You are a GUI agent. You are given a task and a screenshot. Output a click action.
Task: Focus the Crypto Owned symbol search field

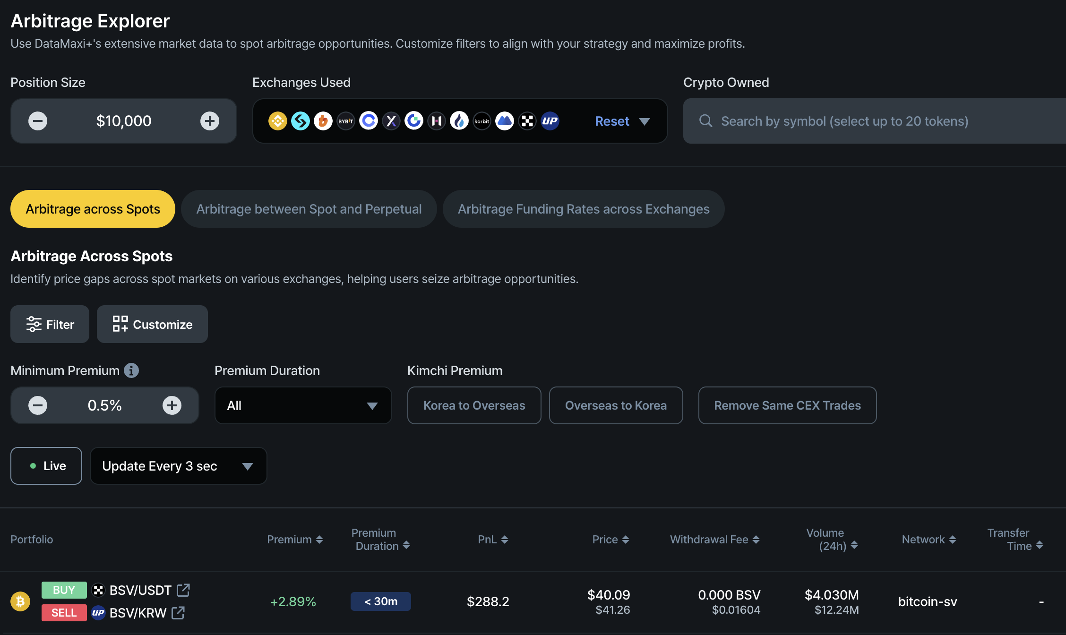pyautogui.click(x=874, y=121)
